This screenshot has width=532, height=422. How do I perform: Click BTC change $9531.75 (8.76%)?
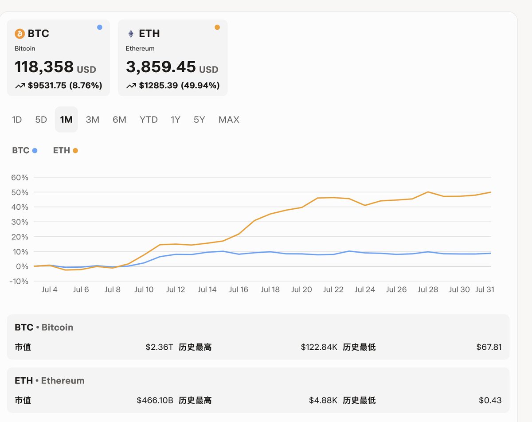(65, 86)
